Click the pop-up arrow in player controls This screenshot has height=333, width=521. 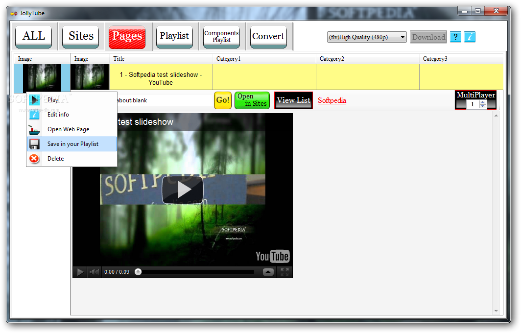268,272
